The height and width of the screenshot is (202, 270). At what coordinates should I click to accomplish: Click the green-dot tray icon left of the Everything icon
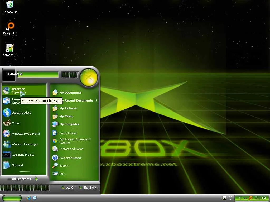240,198
